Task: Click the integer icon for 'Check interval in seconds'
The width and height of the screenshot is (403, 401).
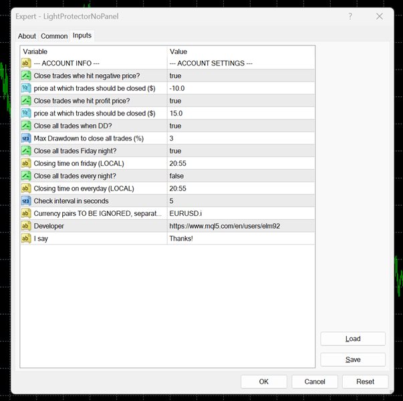Action: point(26,201)
